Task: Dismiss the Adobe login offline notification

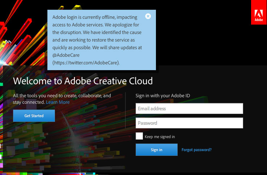Action: coord(148,16)
